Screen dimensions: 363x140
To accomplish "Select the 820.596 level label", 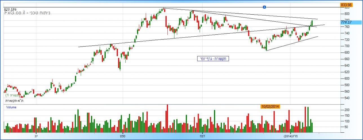I will tap(10, 9).
